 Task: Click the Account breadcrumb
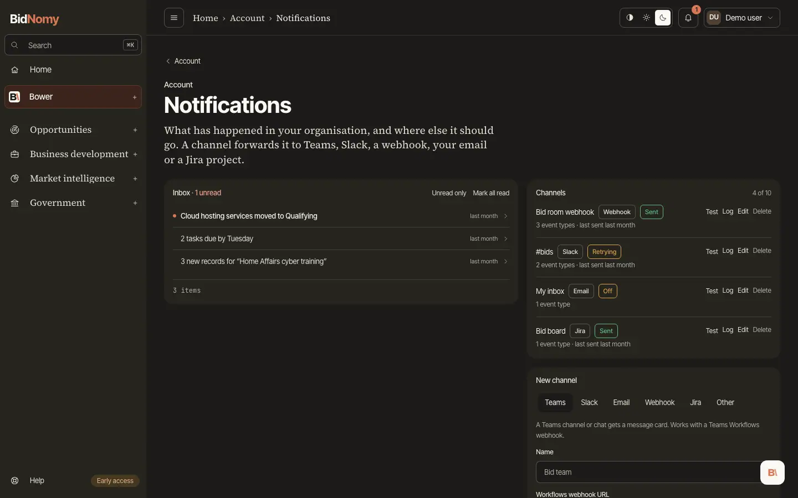coord(247,18)
